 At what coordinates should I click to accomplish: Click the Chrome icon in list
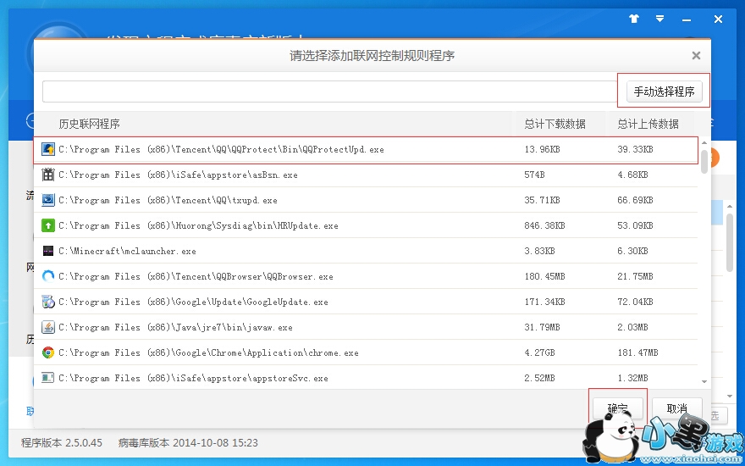coord(48,352)
